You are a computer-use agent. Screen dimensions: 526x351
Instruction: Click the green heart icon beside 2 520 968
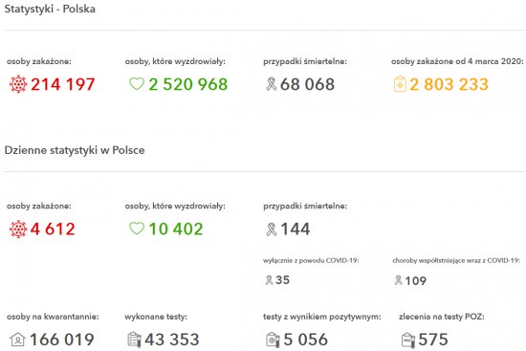click(x=137, y=84)
